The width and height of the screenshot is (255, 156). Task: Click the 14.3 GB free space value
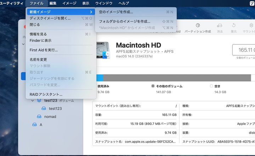[x=220, y=92]
